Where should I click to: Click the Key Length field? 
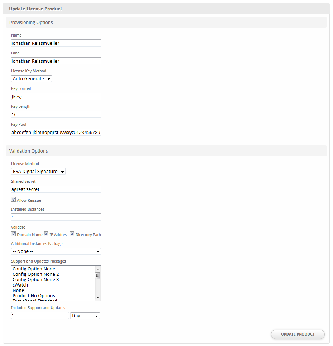click(56, 114)
